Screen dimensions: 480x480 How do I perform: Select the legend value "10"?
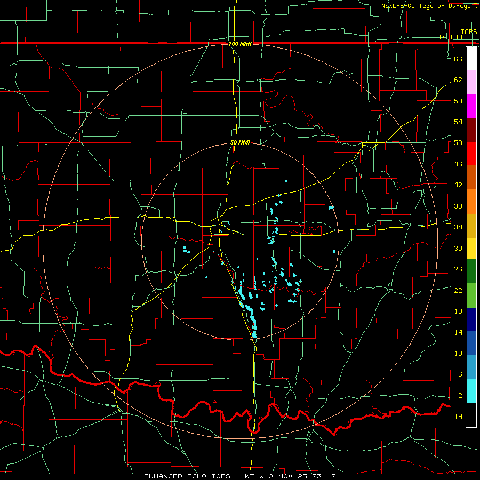(458, 353)
